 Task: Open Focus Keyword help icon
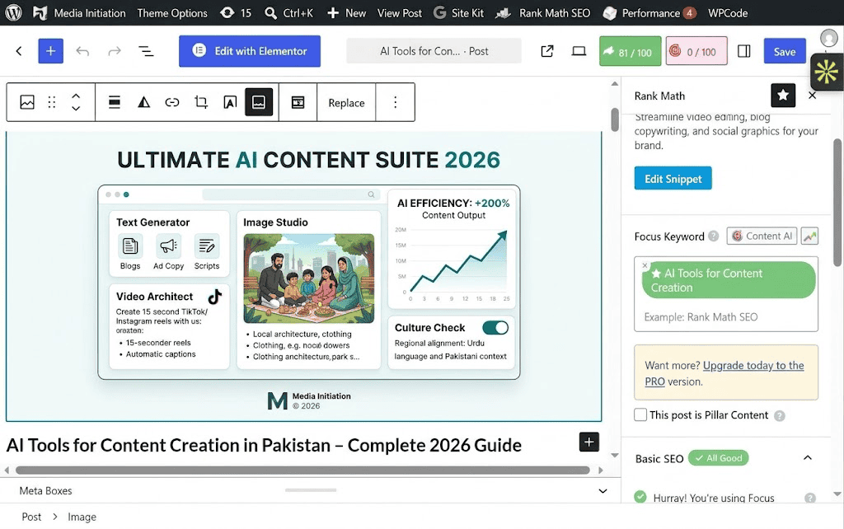pyautogui.click(x=713, y=236)
